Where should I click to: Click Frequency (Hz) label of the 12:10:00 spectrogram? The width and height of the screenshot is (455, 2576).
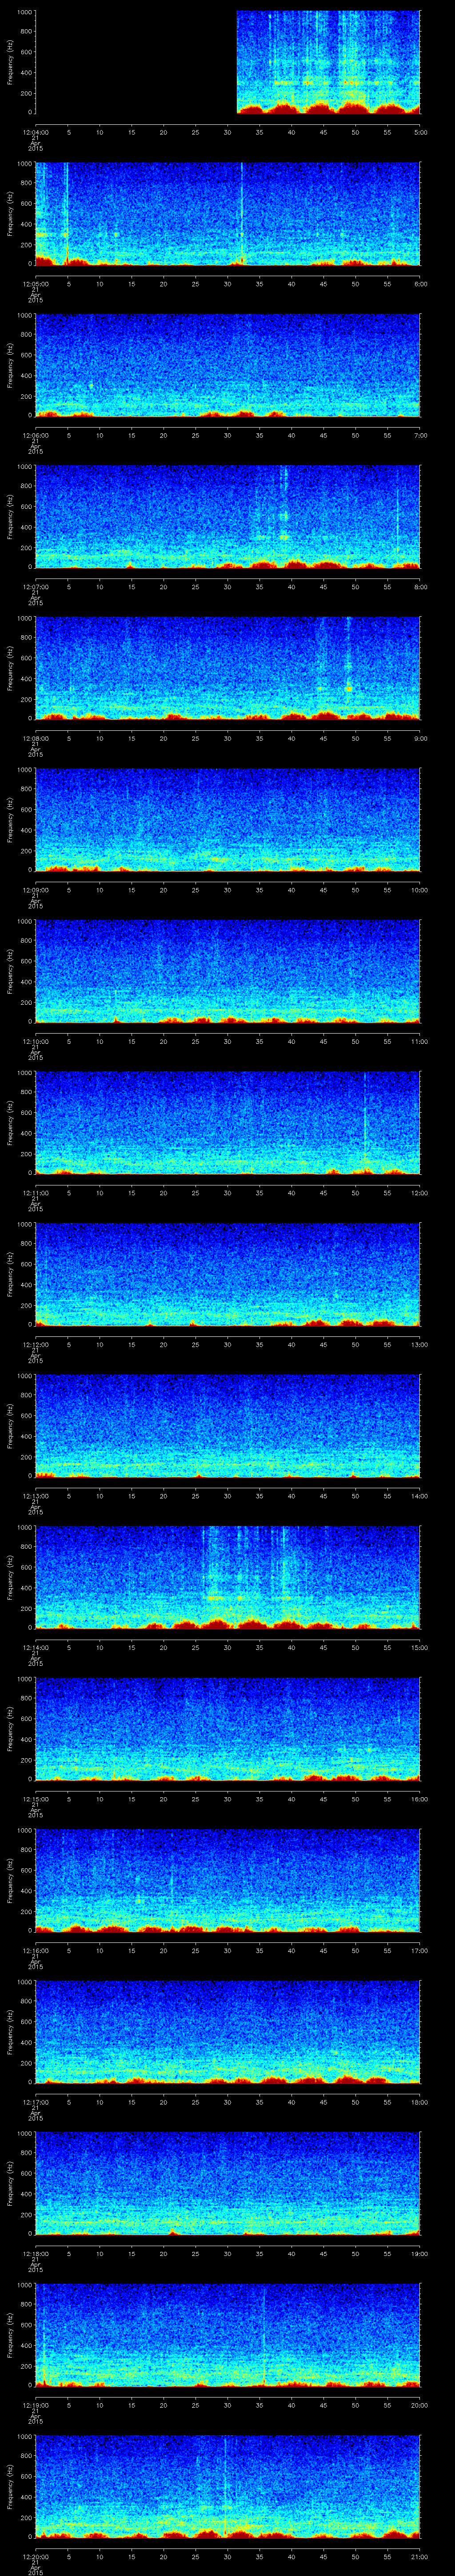10,971
